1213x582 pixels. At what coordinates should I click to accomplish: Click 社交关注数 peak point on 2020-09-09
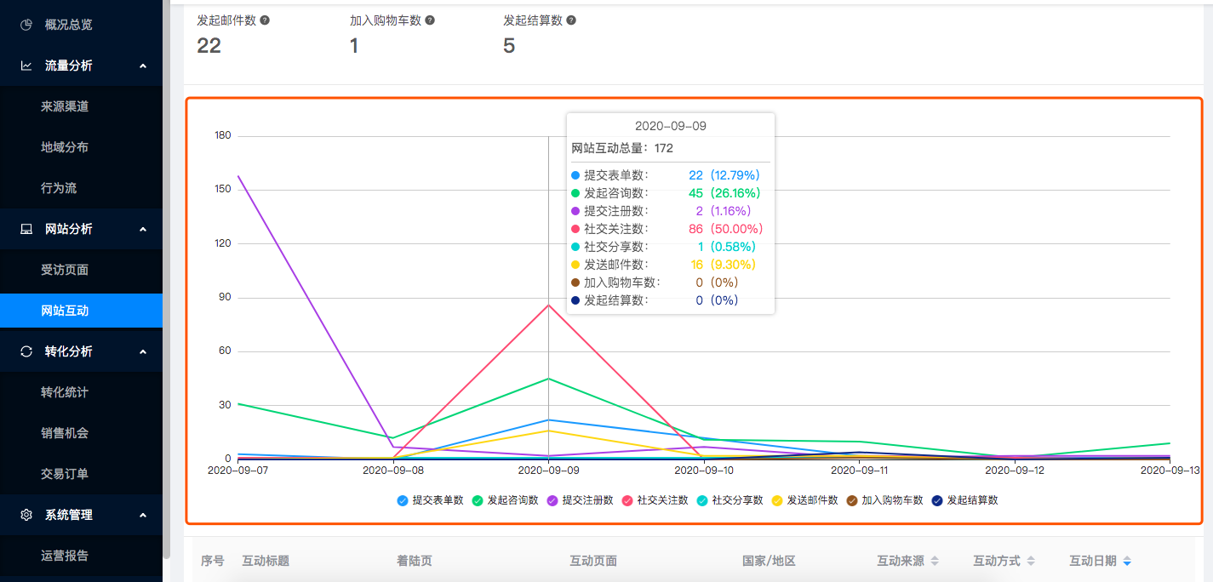click(548, 305)
